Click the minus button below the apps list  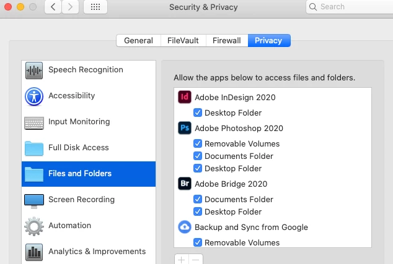[x=196, y=260]
